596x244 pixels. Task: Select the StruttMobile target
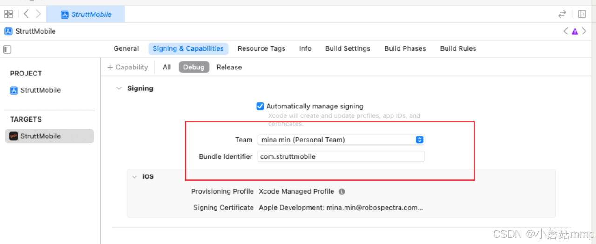(49, 136)
